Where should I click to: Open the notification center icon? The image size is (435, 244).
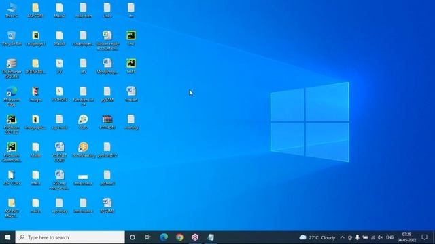click(x=424, y=237)
